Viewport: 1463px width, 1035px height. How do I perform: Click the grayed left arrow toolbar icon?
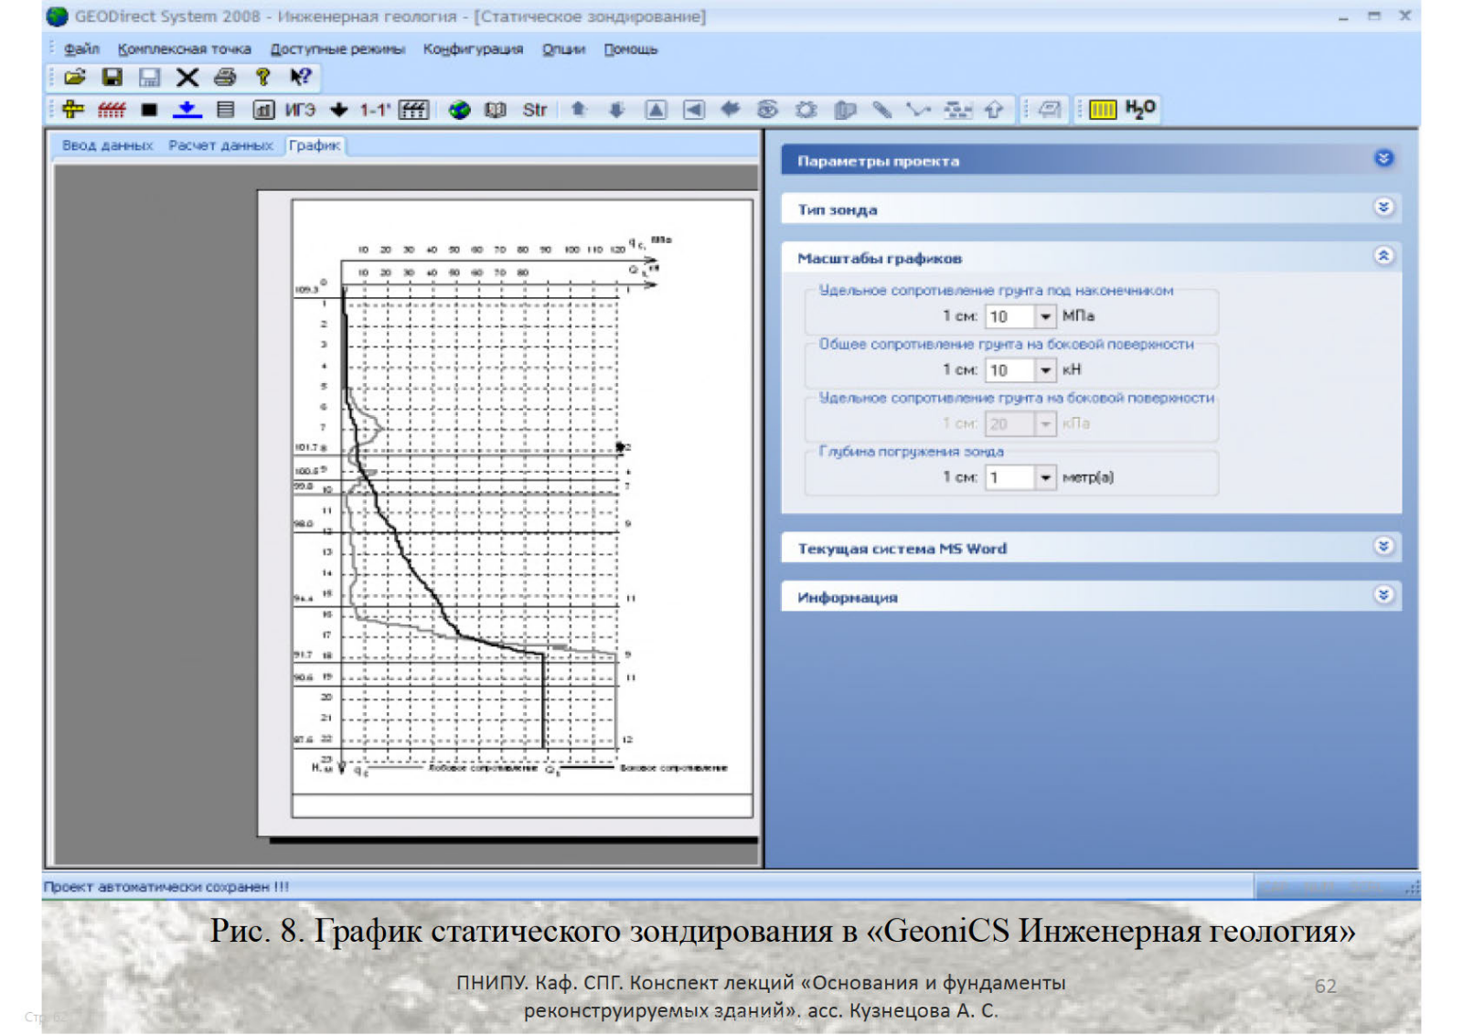click(x=730, y=110)
